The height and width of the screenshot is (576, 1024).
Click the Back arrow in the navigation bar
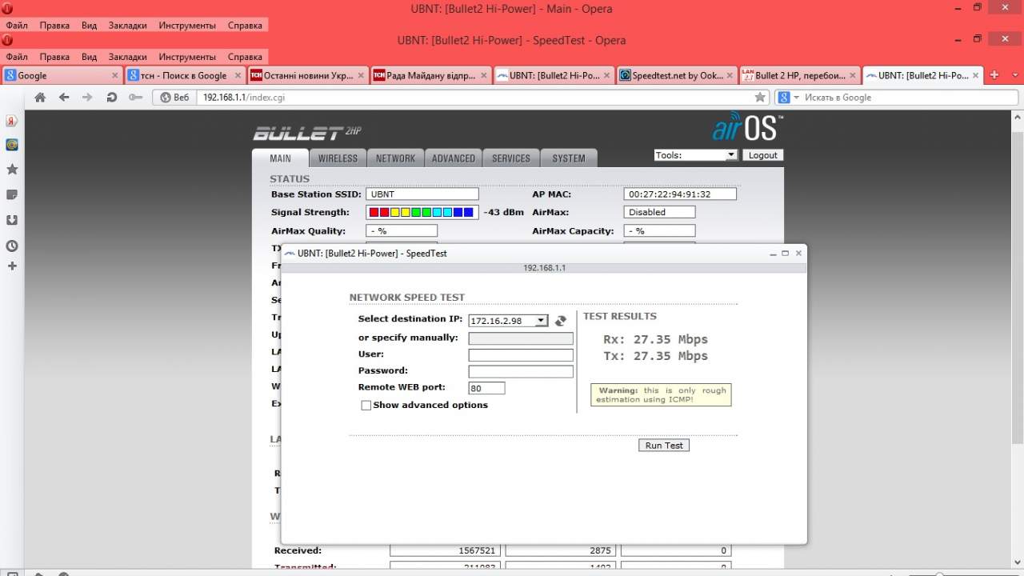coord(64,98)
